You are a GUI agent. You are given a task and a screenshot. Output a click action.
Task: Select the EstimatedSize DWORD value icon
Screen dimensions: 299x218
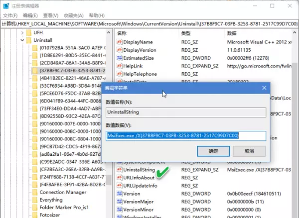(120, 58)
